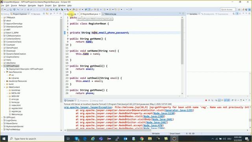Toggle Link with Editor in Project Explorer
The height and width of the screenshot is (142, 252).
(47, 14)
